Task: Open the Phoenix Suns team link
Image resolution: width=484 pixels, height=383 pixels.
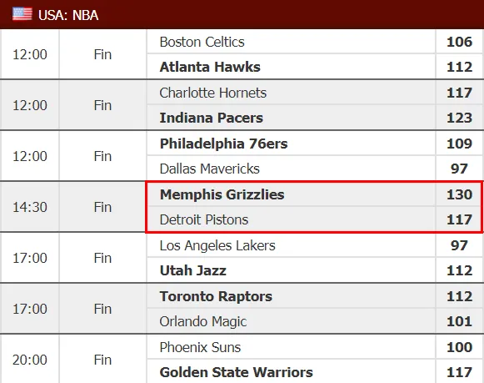Action: click(x=200, y=347)
